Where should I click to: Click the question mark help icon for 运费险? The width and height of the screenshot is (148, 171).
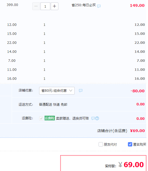click(x=97, y=118)
